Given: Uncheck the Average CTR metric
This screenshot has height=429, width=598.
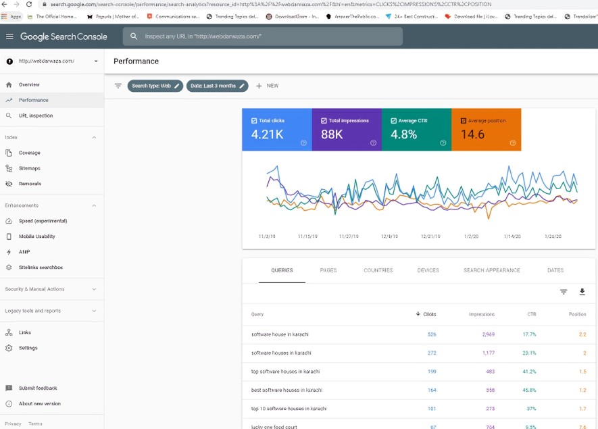Looking at the screenshot, I should 393,121.
